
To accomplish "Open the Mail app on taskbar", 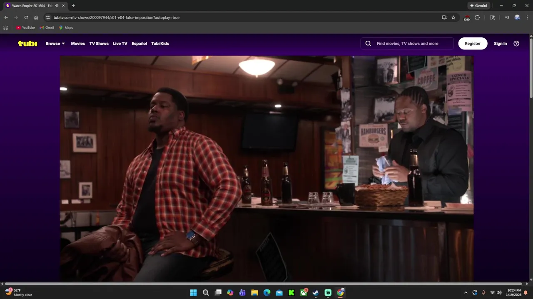I will 279,293.
